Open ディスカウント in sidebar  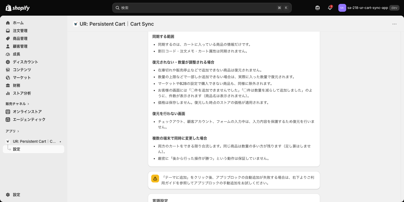[26, 62]
